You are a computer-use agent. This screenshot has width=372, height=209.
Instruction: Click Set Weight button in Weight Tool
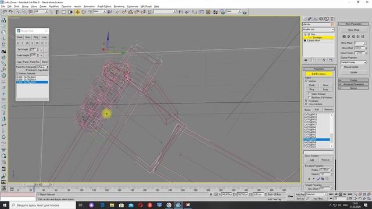click(x=23, y=49)
